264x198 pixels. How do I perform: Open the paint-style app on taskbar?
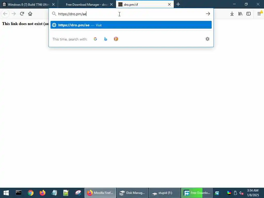coord(78,193)
